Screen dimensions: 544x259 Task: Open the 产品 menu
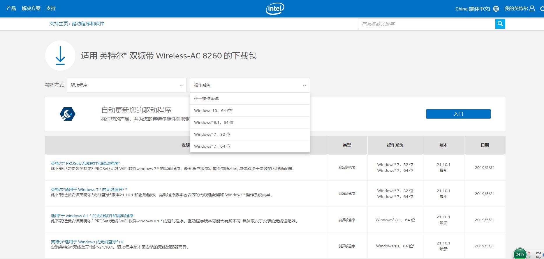click(11, 8)
